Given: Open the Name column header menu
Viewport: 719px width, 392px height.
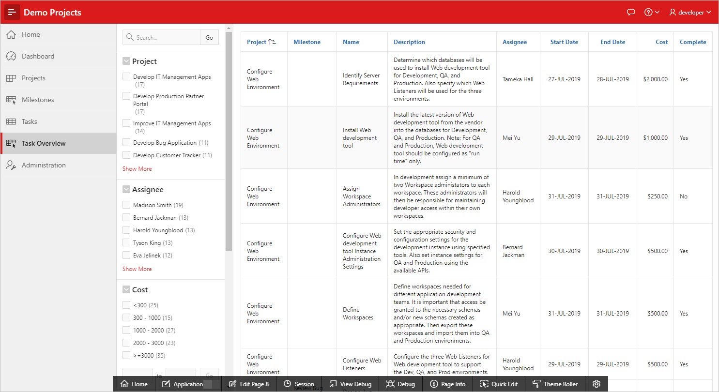Looking at the screenshot, I should pyautogui.click(x=351, y=42).
